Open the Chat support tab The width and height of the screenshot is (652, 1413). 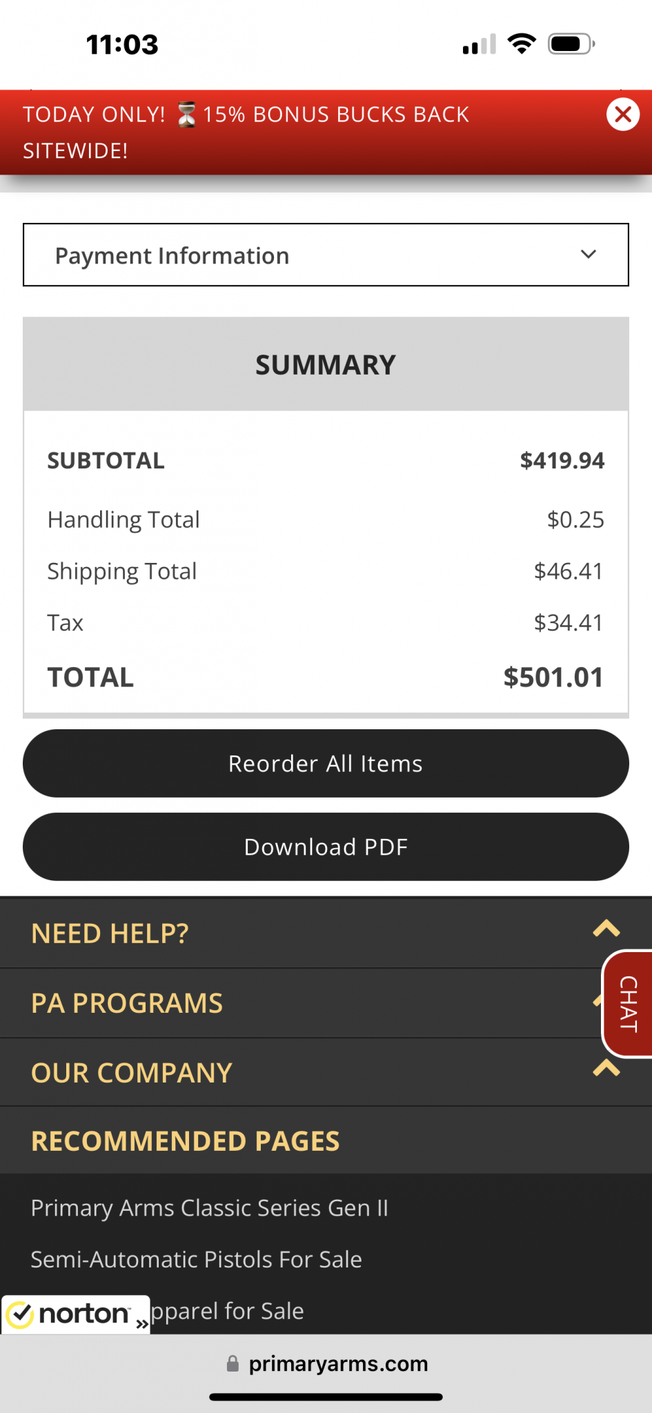click(629, 1004)
